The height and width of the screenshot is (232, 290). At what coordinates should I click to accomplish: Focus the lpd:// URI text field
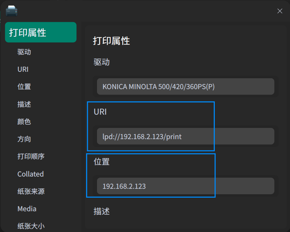186,136
